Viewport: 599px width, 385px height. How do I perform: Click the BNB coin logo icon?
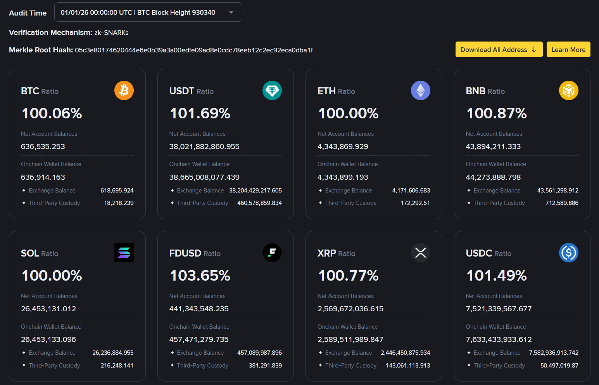tap(569, 90)
